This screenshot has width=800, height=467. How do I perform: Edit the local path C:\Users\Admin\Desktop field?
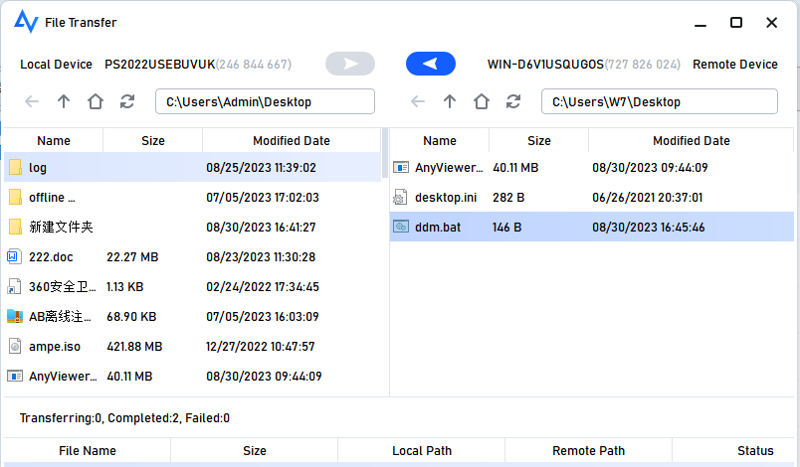pyautogui.click(x=265, y=101)
